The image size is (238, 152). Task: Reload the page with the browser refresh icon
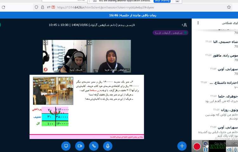[3, 7]
